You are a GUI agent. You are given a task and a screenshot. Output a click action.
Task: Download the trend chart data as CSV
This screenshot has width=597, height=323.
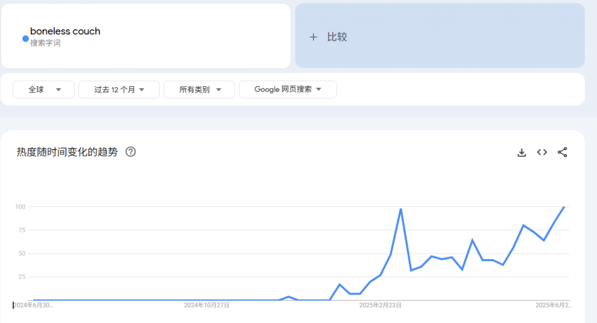pos(521,152)
